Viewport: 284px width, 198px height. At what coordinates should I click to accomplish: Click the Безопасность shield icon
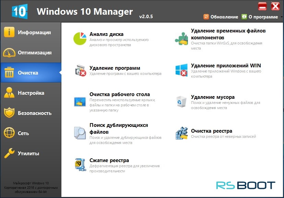9,113
